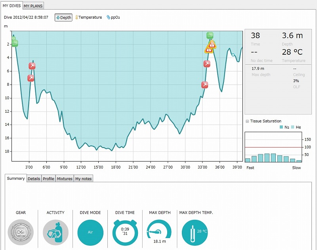Open the Mixtures tab
The image size is (317, 250).
[x=65, y=179]
